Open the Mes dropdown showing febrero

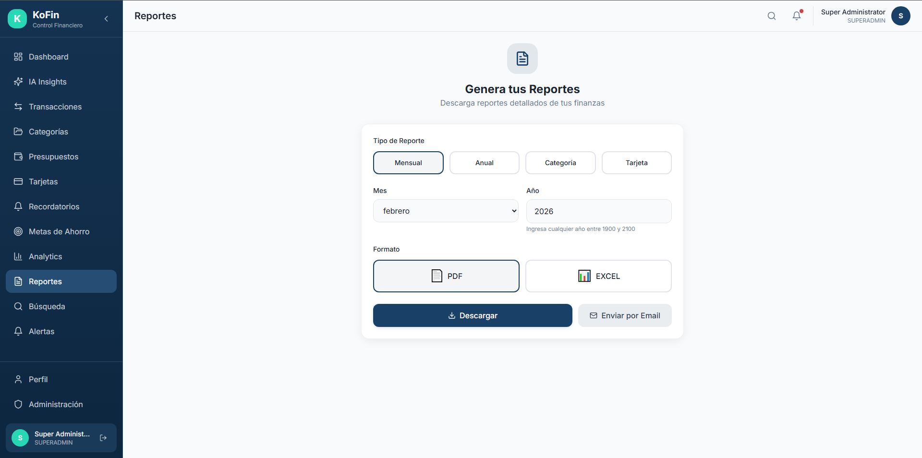tap(445, 211)
